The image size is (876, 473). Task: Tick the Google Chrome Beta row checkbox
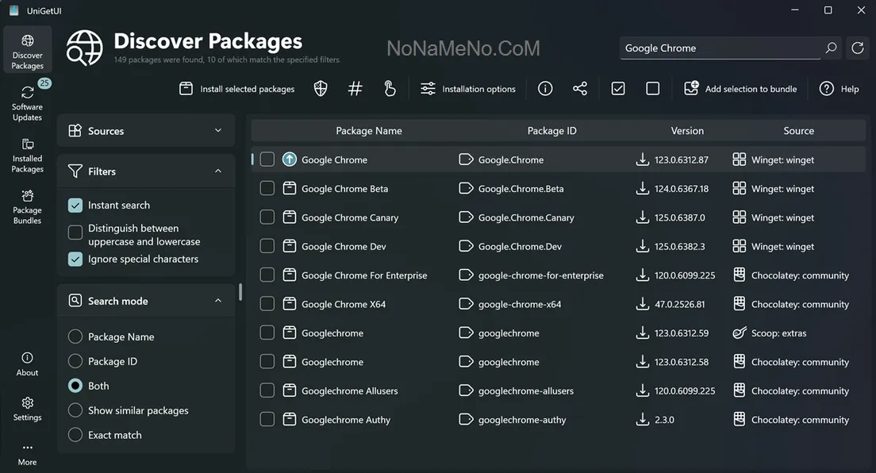point(267,189)
